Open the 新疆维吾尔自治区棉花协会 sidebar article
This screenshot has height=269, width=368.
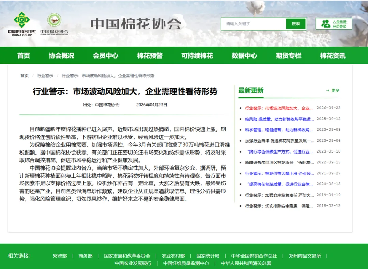tap(279, 163)
